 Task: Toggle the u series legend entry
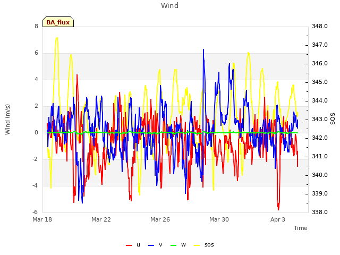pyautogui.click(x=133, y=245)
